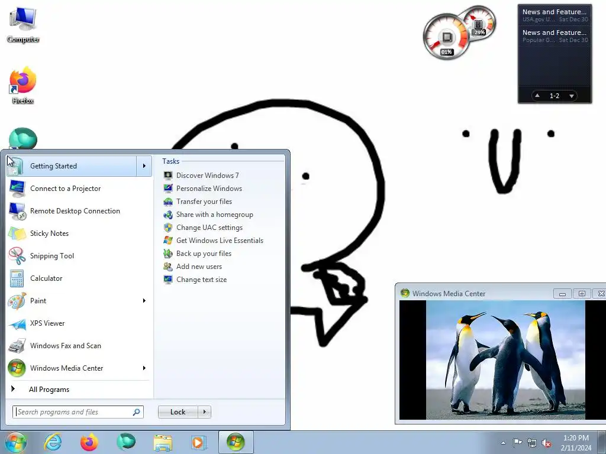The image size is (606, 454).
Task: Open the Personalize Windows task
Action: tap(209, 189)
